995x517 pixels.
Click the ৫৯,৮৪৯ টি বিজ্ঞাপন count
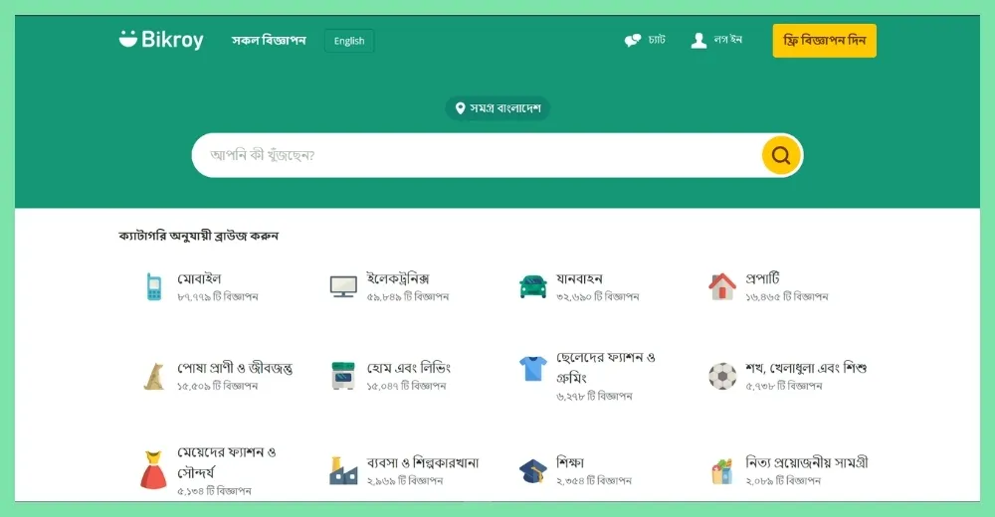click(x=407, y=297)
